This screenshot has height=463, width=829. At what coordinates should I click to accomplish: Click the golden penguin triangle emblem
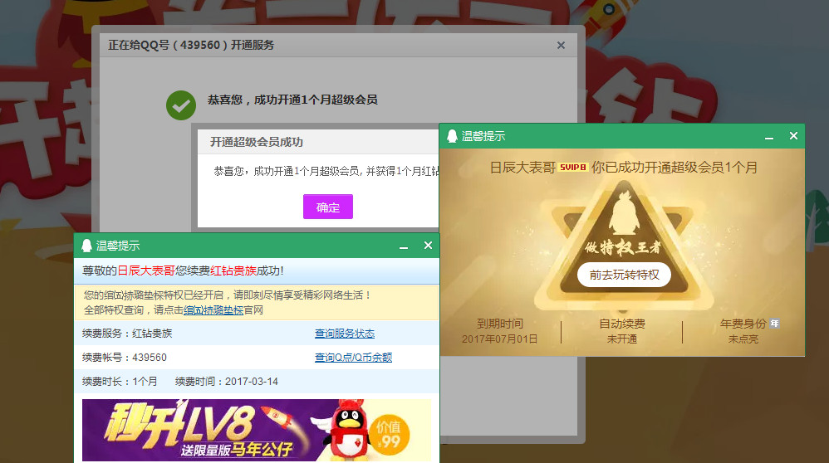point(623,245)
